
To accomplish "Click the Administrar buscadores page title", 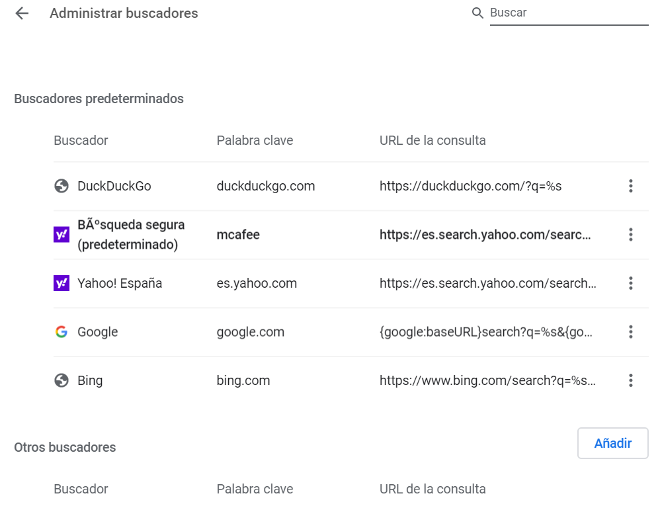I will pyautogui.click(x=124, y=13).
